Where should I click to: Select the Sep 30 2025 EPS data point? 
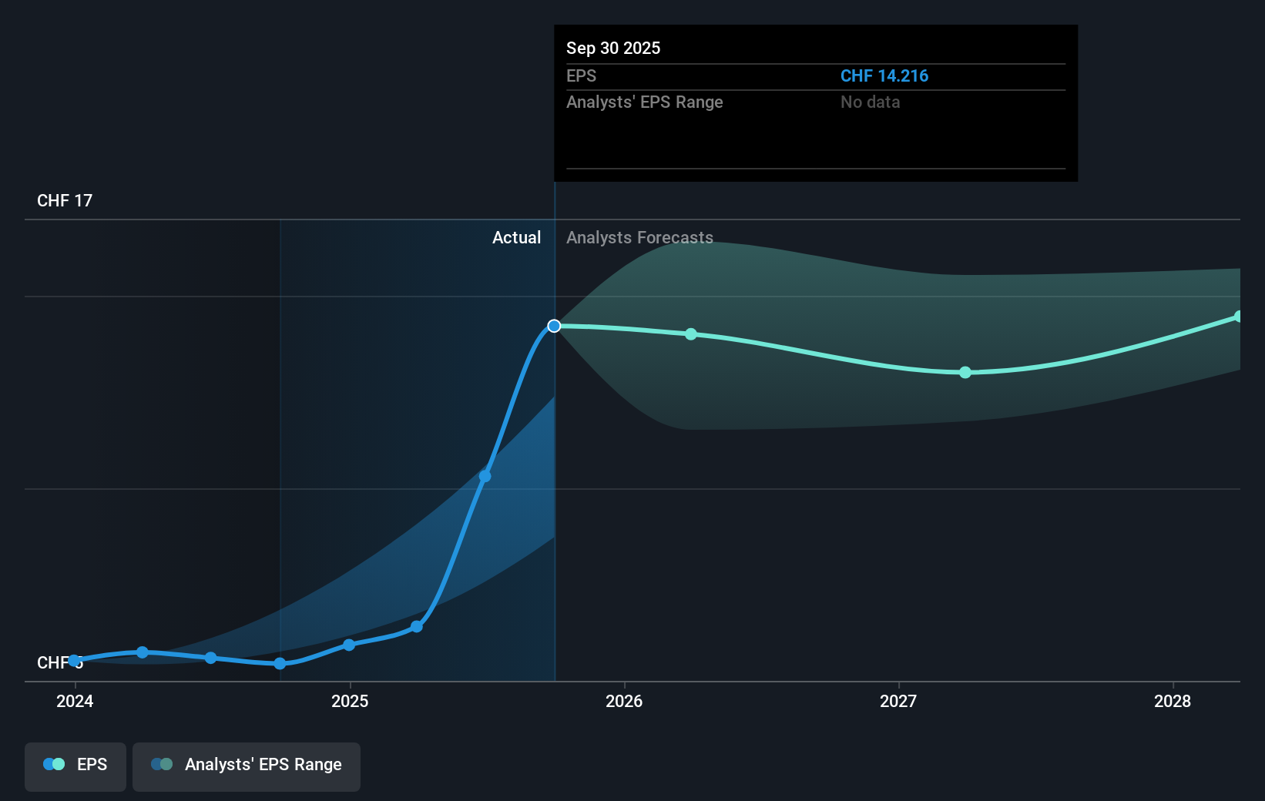tap(554, 326)
